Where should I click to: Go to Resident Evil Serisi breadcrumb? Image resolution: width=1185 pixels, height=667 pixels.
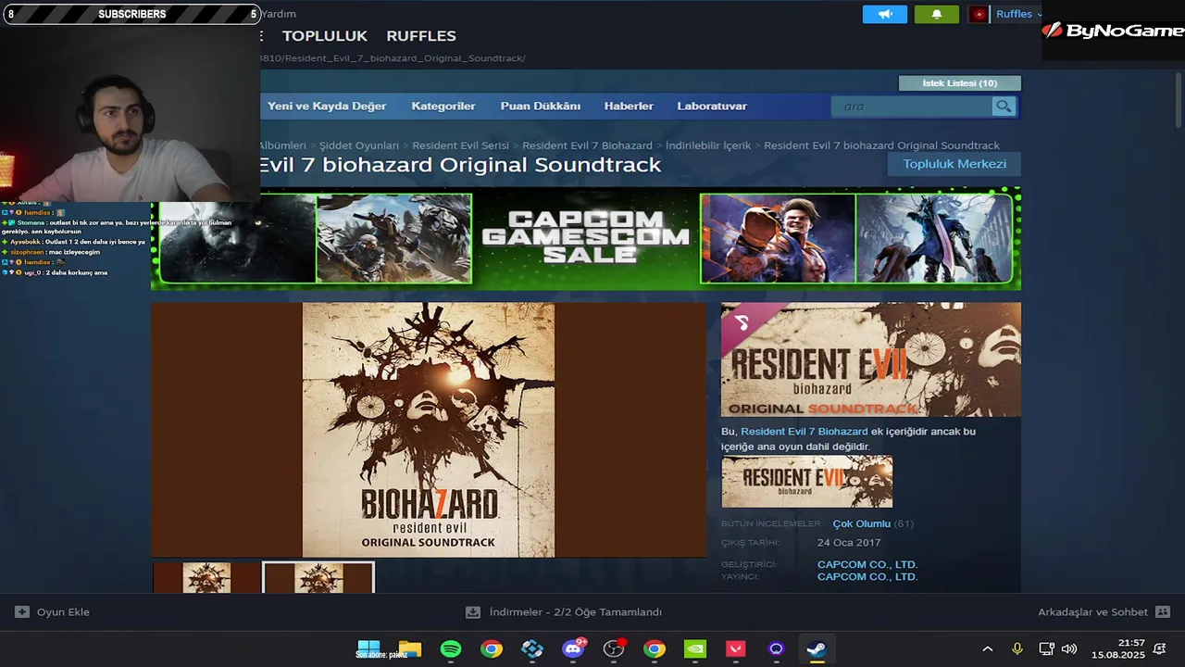pyautogui.click(x=460, y=145)
